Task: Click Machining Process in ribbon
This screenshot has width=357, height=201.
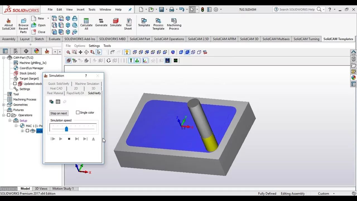Action: (x=174, y=24)
